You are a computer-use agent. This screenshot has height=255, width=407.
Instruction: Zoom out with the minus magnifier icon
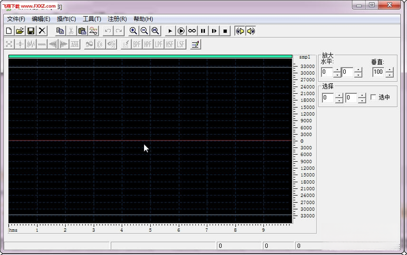pyautogui.click(x=144, y=31)
